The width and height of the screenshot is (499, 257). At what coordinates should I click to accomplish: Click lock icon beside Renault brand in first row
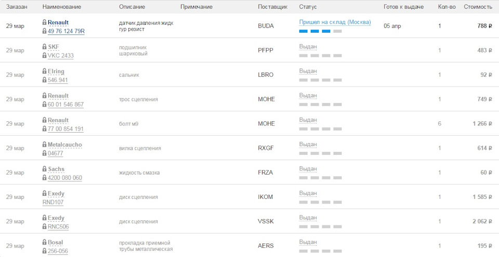(x=45, y=22)
